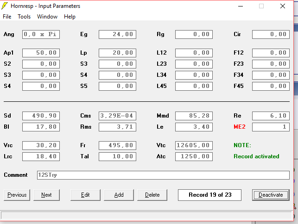Click the Ang label
This screenshot has width=298, height=224.
coord(9,34)
